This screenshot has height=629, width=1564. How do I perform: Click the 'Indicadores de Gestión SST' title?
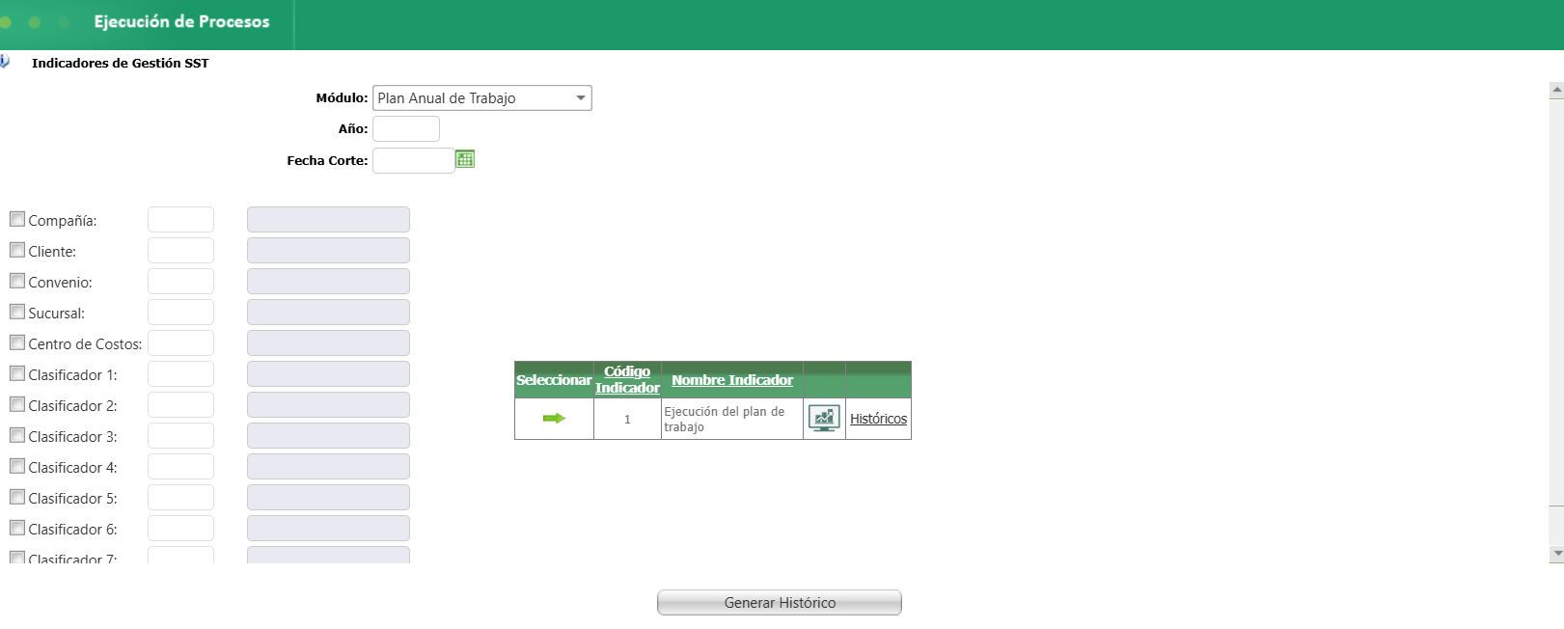pyautogui.click(x=120, y=63)
